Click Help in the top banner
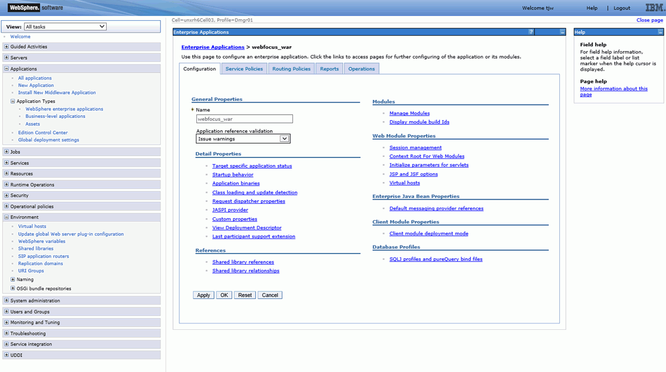The height and width of the screenshot is (372, 666). (x=592, y=8)
